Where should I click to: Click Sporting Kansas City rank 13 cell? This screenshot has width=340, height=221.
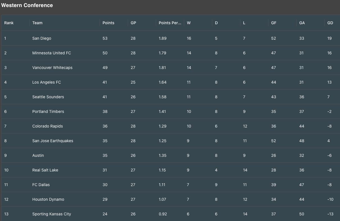(x=6, y=214)
